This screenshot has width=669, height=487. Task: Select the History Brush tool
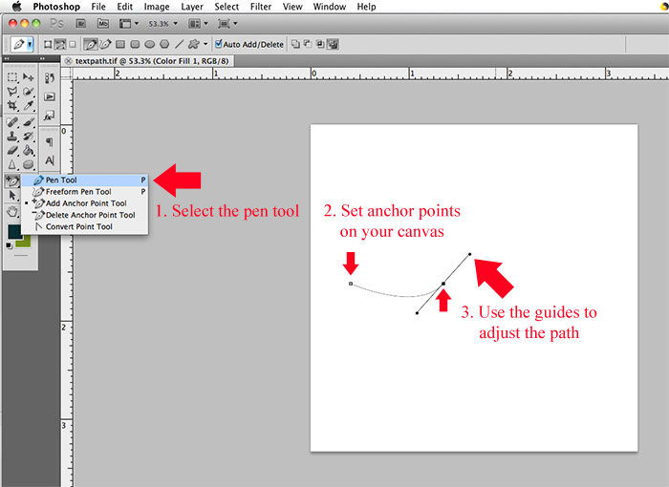[28, 137]
